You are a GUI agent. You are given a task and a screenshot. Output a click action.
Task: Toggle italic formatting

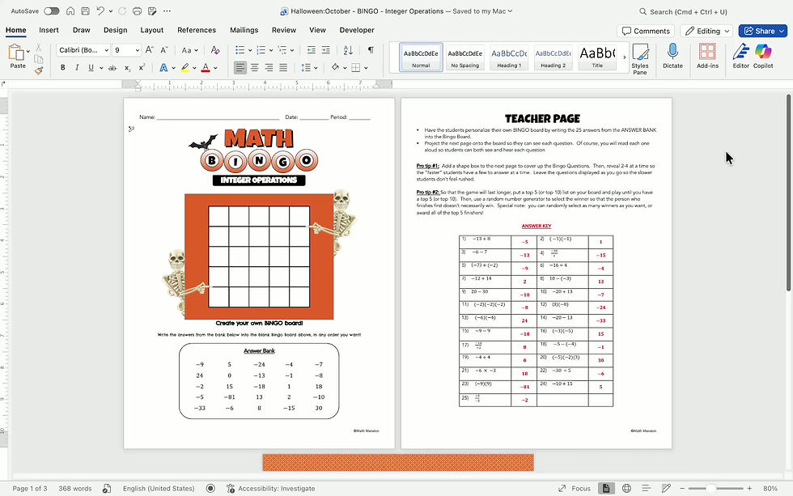coord(77,68)
